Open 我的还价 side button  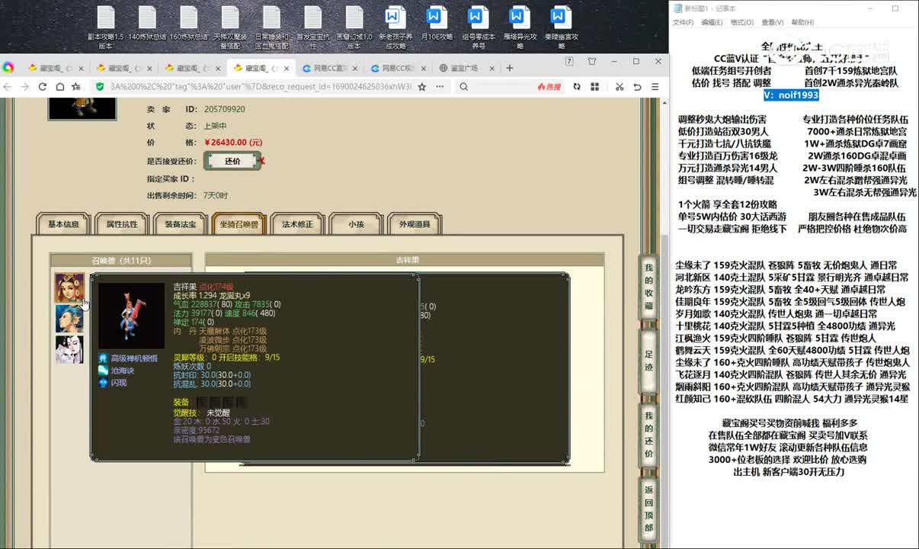(648, 435)
